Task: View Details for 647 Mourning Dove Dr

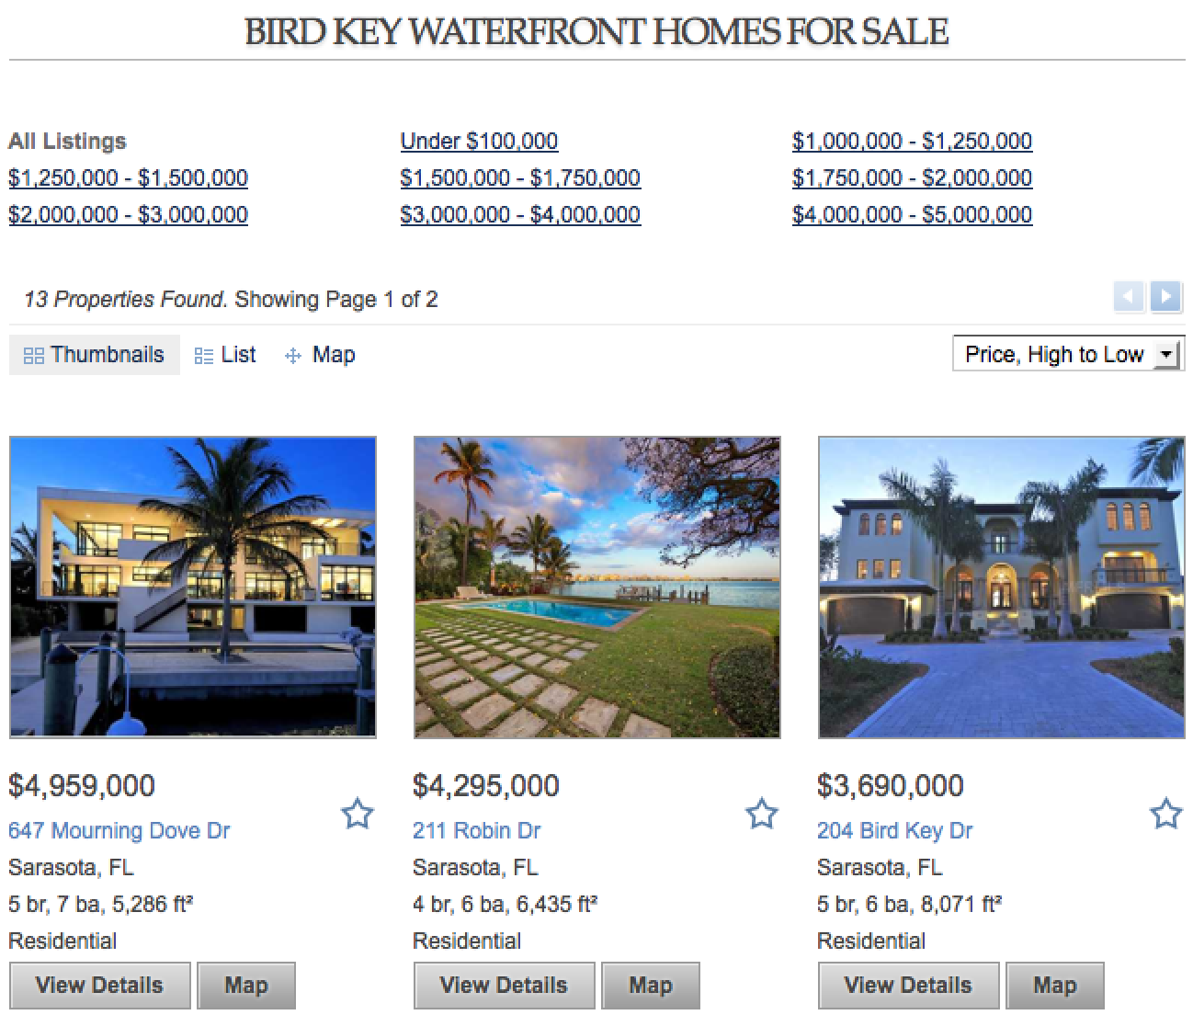Action: [99, 986]
